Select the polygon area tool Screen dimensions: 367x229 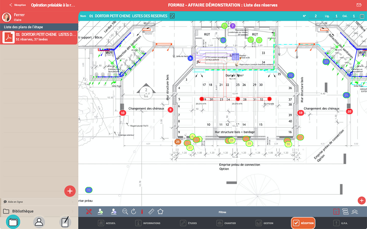(x=160, y=211)
